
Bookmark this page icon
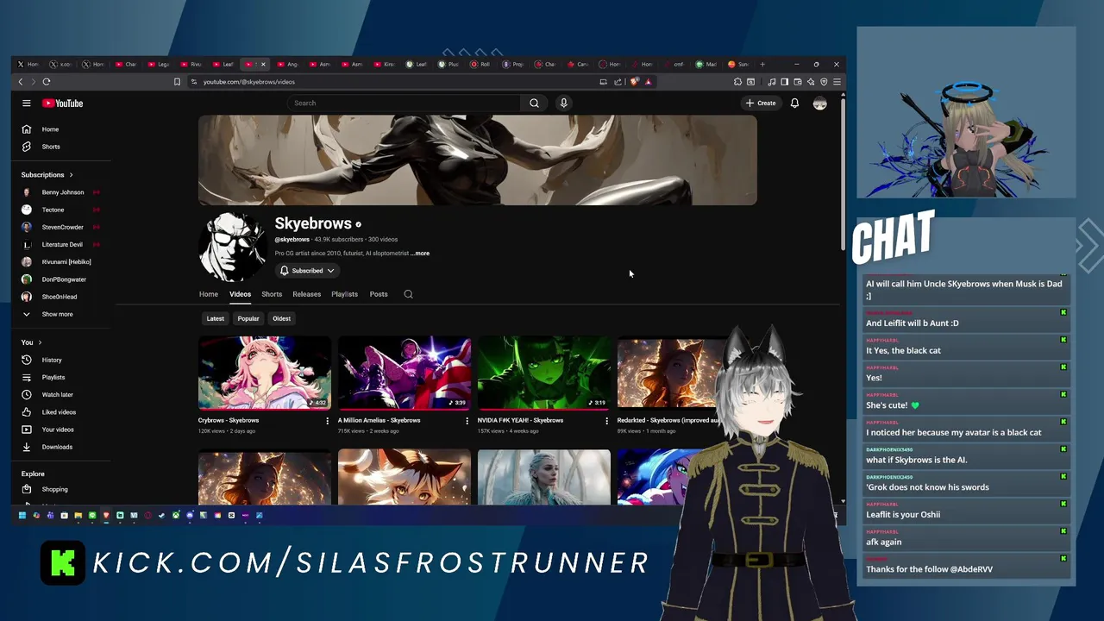(177, 82)
